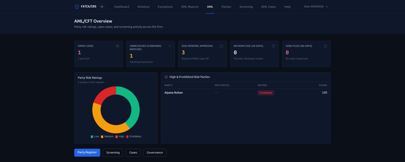Click 'Requires MLRO sign-off' text

[195, 59]
